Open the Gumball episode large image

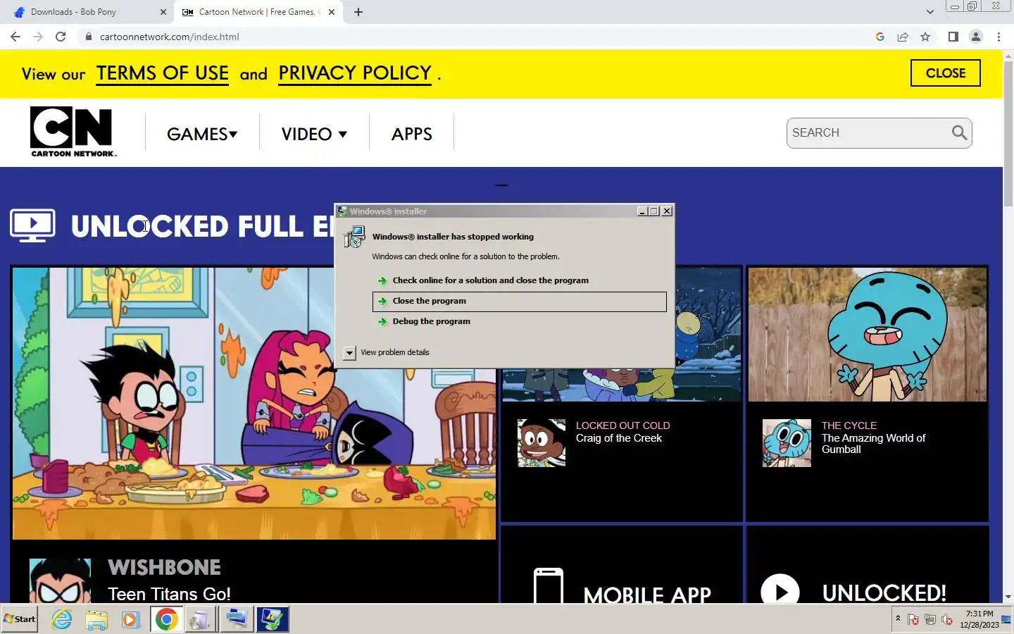tap(868, 334)
